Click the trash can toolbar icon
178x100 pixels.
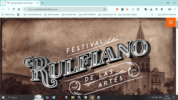162,9
